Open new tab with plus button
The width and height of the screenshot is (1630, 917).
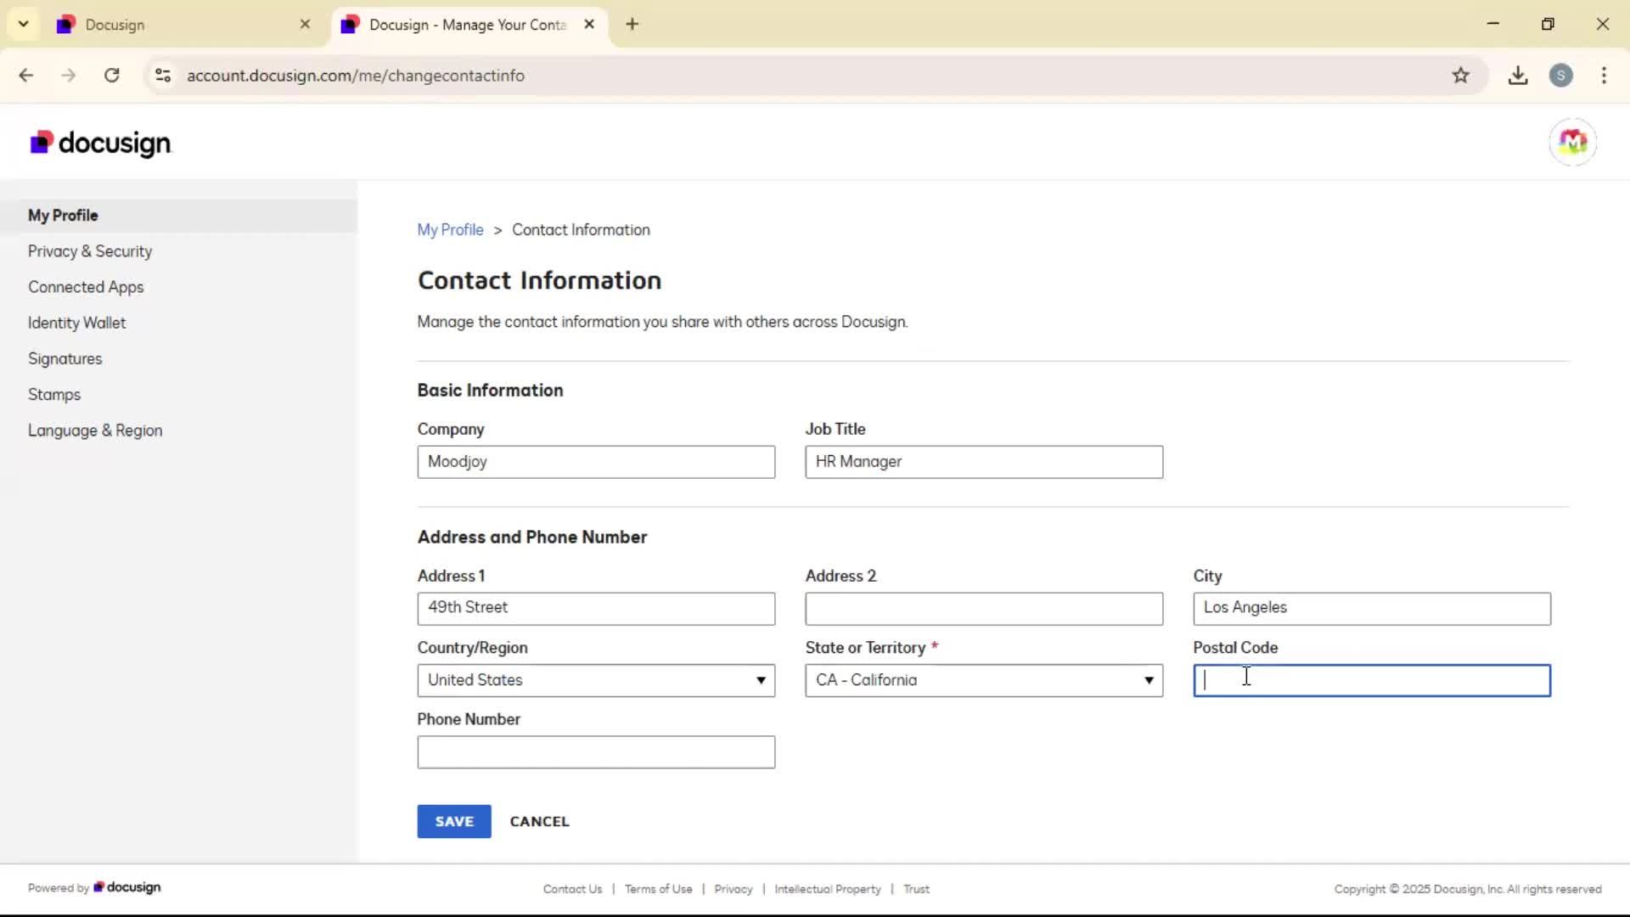pyautogui.click(x=632, y=25)
